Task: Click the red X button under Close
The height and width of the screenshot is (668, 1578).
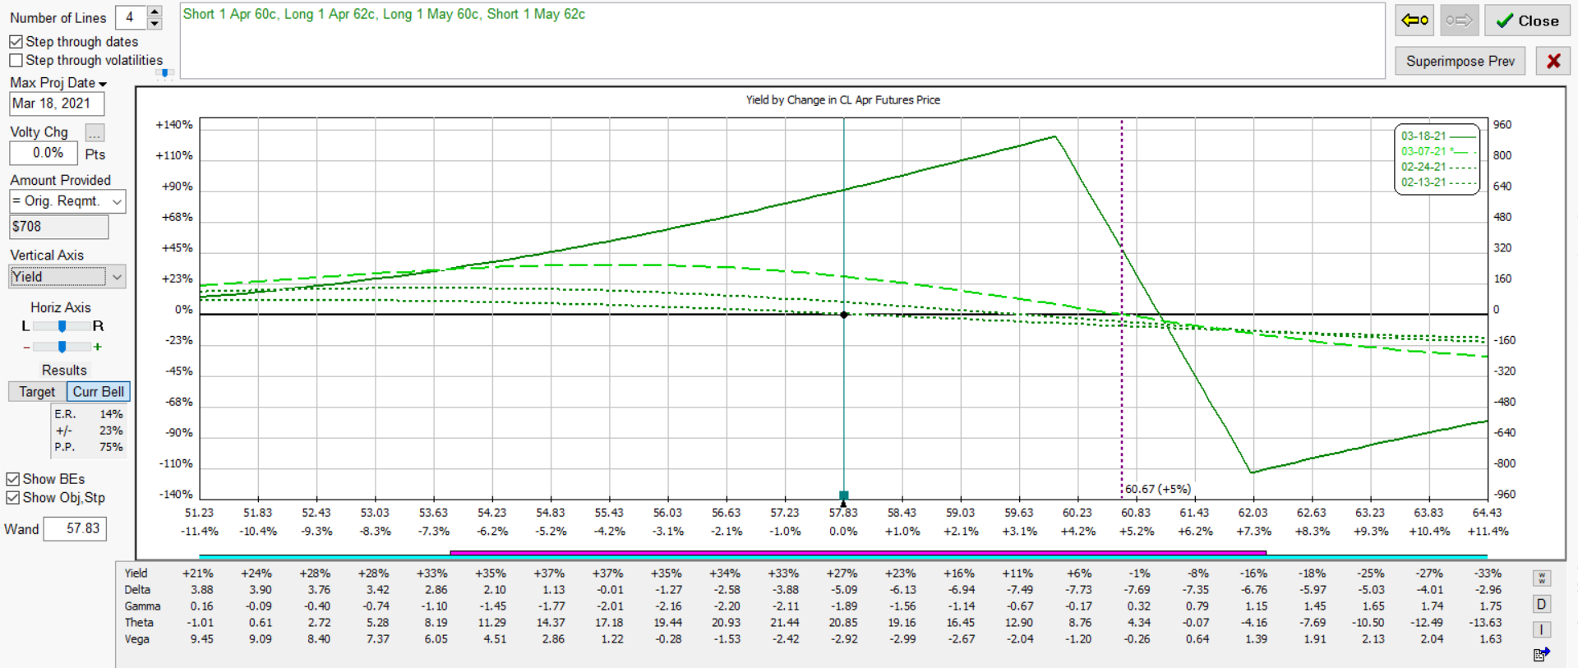Action: [x=1553, y=61]
